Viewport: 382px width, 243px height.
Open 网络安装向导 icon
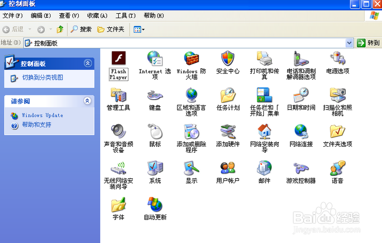tap(265, 132)
